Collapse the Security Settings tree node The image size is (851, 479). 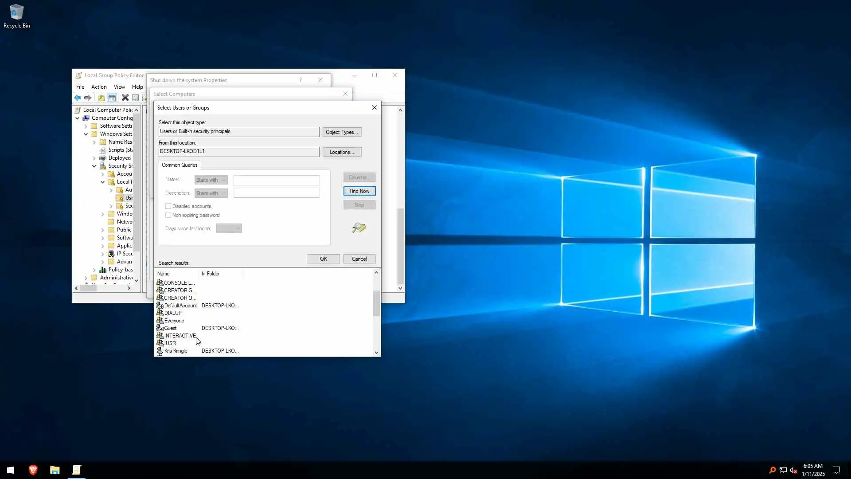(x=94, y=166)
